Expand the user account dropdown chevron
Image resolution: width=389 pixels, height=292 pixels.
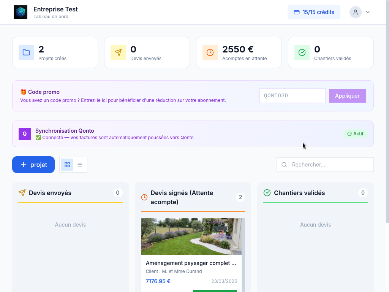pos(368,12)
